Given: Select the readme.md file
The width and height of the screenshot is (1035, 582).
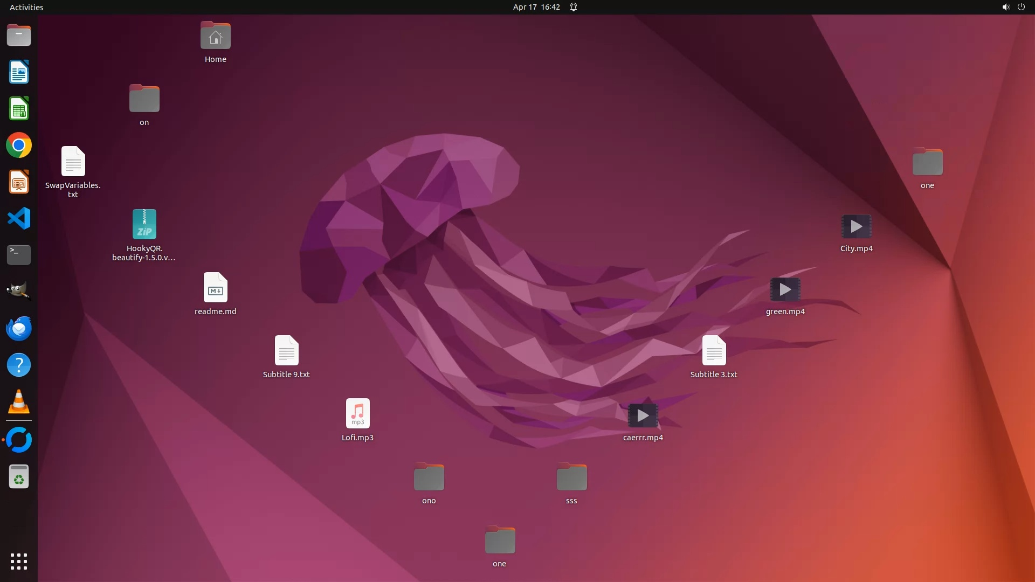Looking at the screenshot, I should click(x=215, y=288).
